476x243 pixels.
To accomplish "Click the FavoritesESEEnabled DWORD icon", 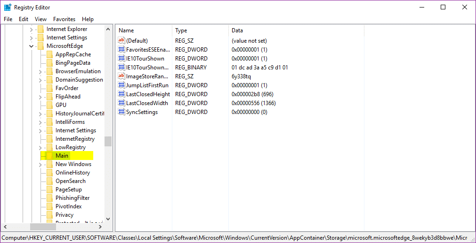I will click(x=121, y=49).
